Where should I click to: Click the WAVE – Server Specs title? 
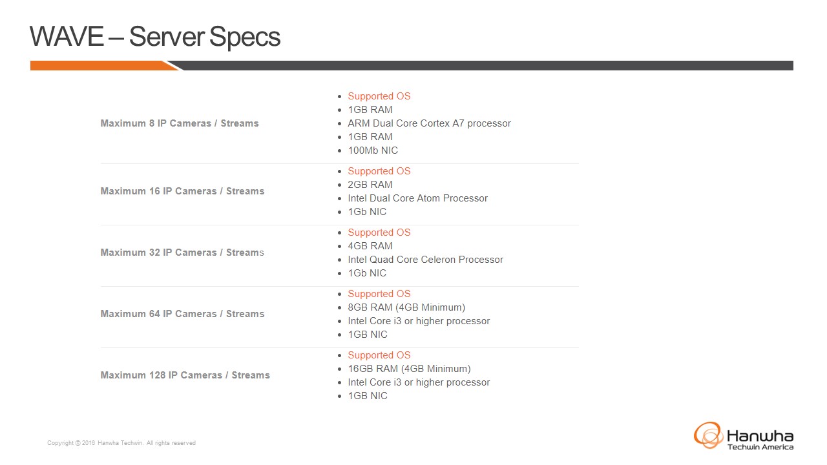coord(155,37)
